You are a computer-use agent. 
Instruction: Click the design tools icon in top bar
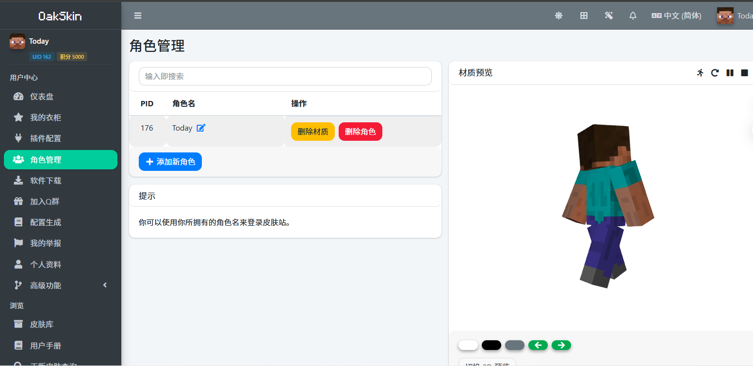pyautogui.click(x=609, y=16)
